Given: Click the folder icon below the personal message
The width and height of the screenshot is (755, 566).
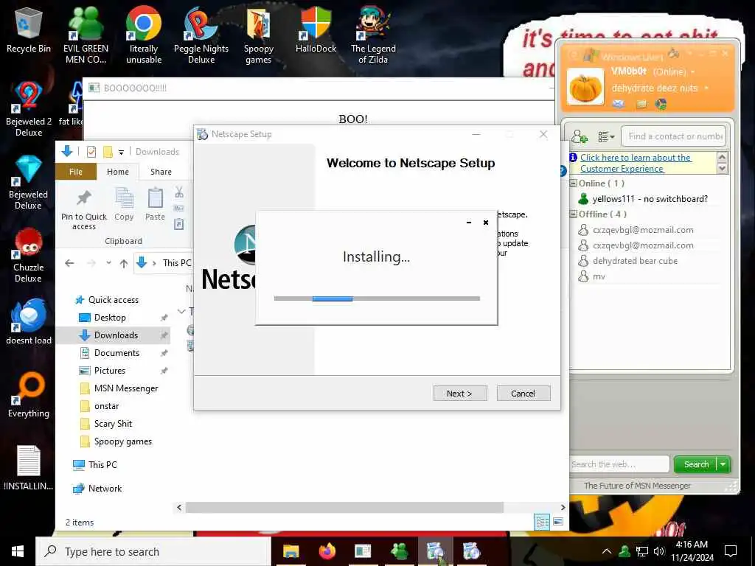Looking at the screenshot, I should click(x=641, y=104).
